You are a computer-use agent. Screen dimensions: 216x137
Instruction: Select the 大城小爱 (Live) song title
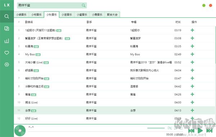click(34, 62)
